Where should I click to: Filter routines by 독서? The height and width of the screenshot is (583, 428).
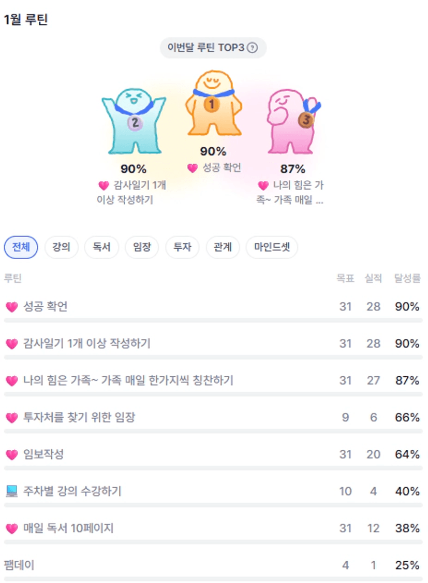(101, 247)
